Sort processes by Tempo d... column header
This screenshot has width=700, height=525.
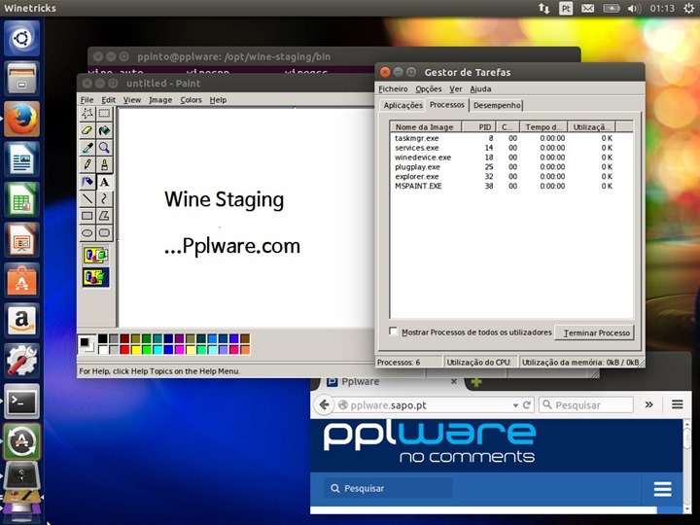(x=542, y=127)
